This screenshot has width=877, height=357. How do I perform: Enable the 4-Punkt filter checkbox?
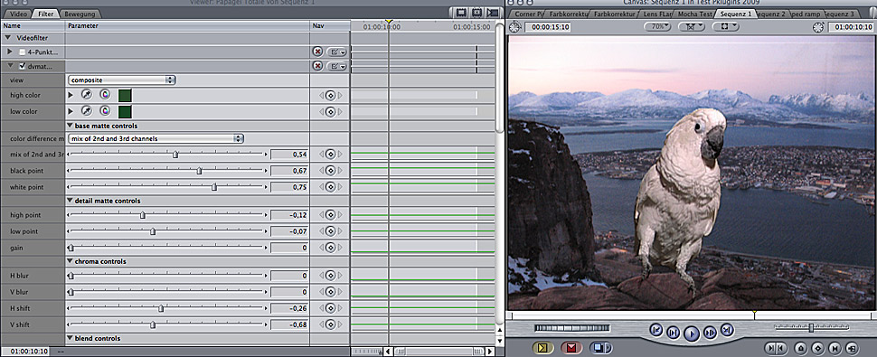point(23,52)
